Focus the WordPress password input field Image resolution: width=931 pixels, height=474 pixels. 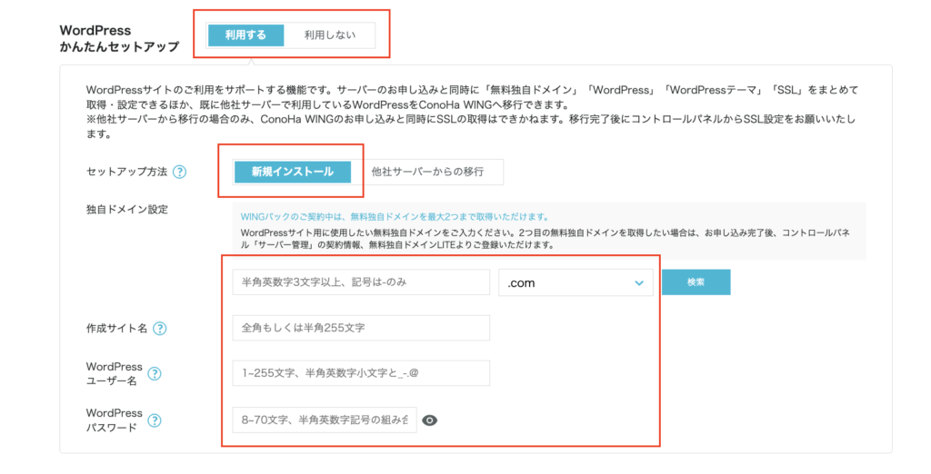[x=325, y=420]
